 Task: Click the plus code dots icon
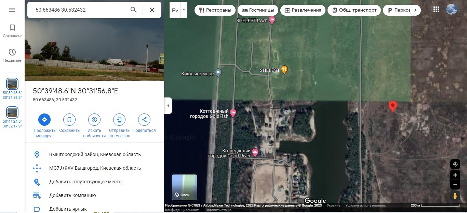(37, 168)
